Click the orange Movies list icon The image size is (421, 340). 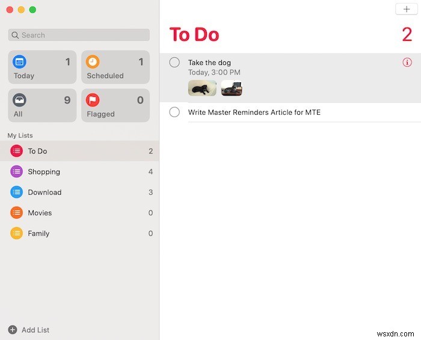point(16,213)
